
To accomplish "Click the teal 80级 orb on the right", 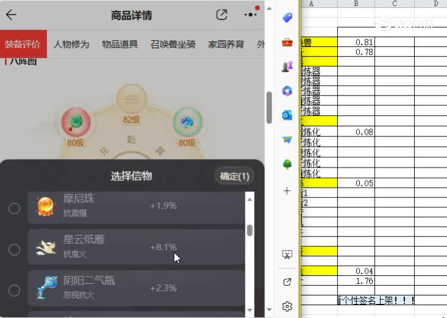I will [x=188, y=122].
